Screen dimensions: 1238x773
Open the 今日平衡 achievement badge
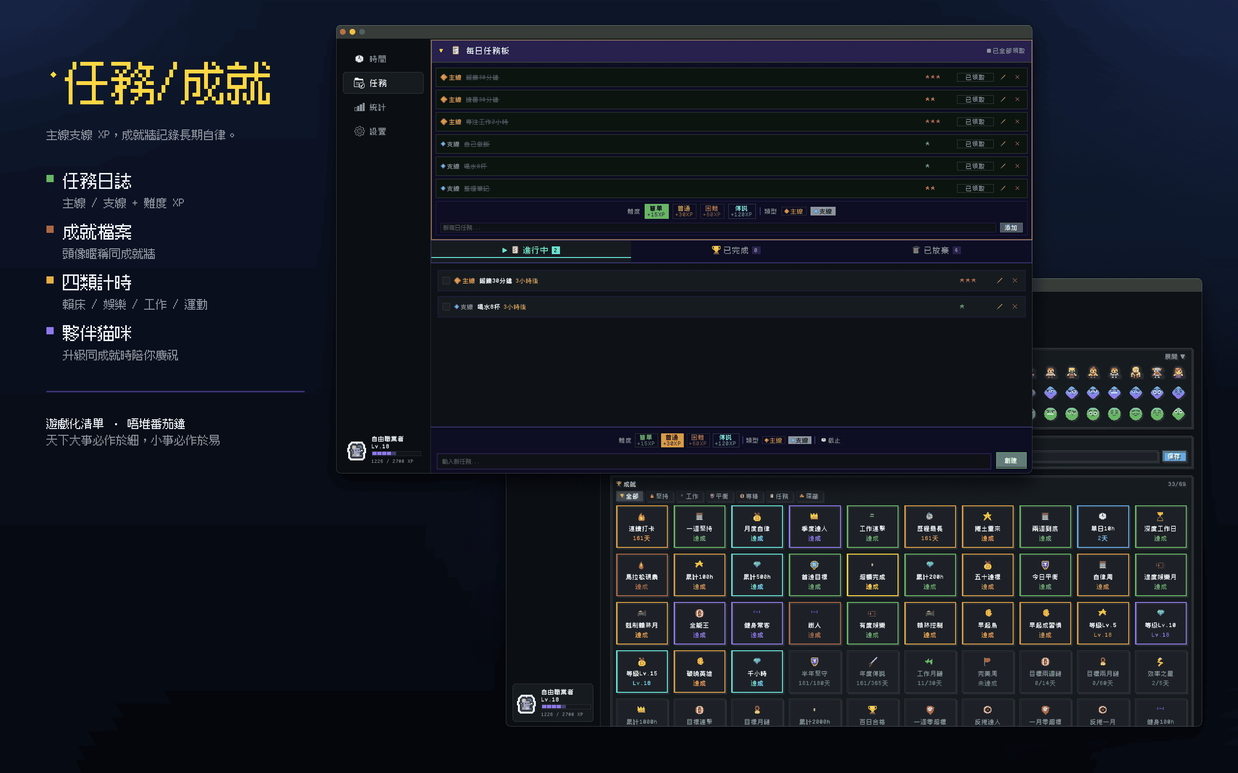[1045, 574]
